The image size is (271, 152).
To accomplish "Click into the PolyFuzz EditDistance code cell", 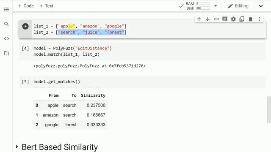I will [x=142, y=52].
